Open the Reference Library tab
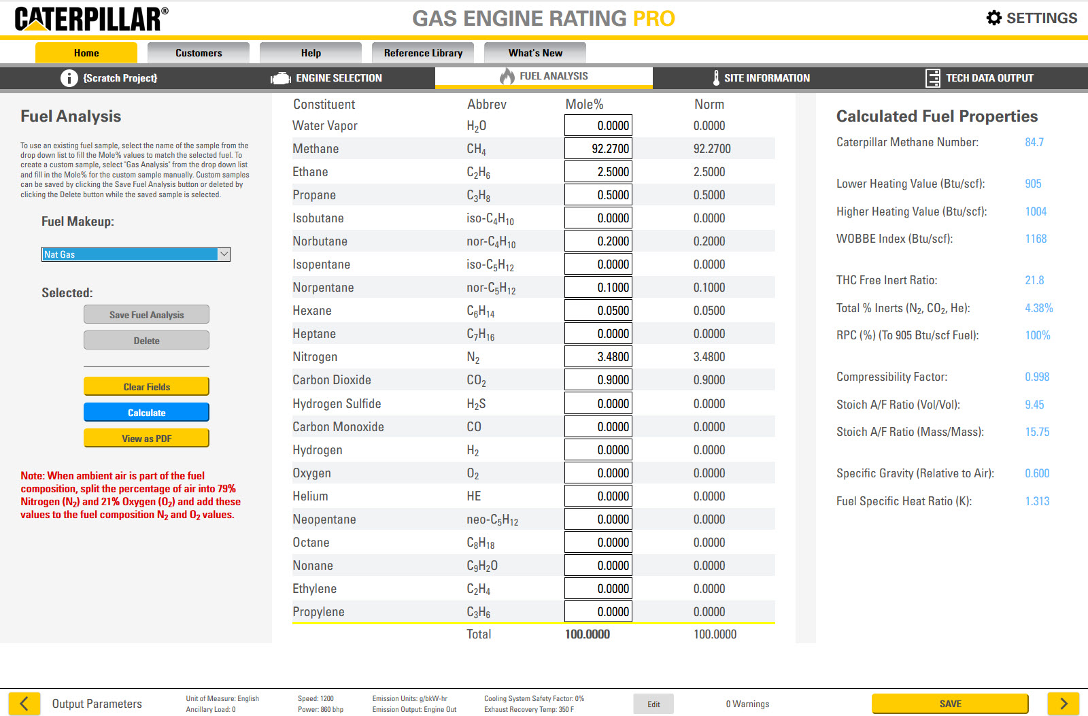Image resolution: width=1088 pixels, height=716 pixels. click(423, 53)
